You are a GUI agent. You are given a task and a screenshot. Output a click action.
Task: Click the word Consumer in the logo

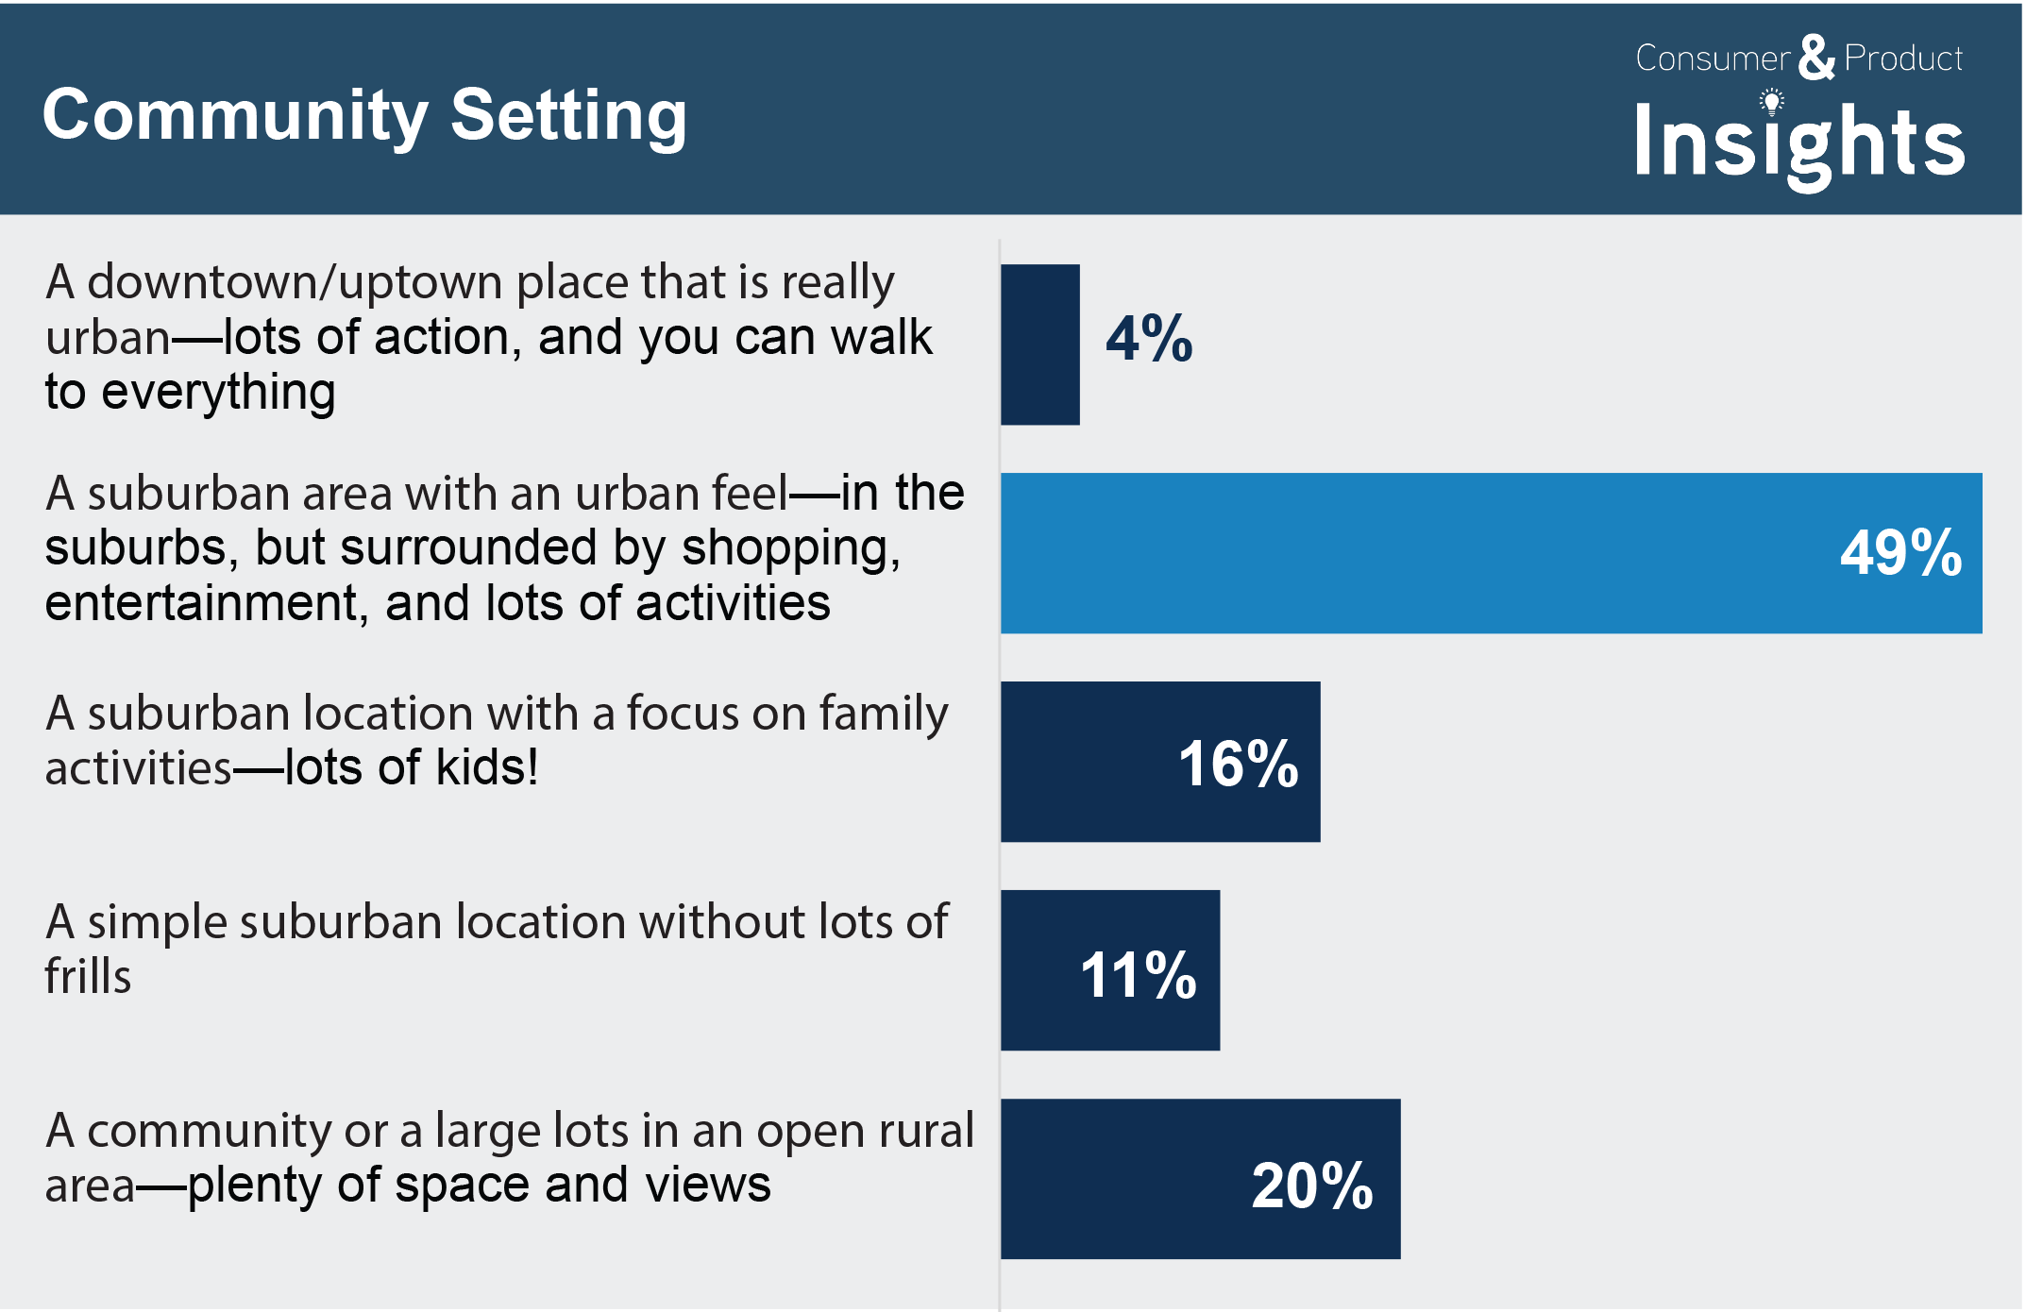1712,59
